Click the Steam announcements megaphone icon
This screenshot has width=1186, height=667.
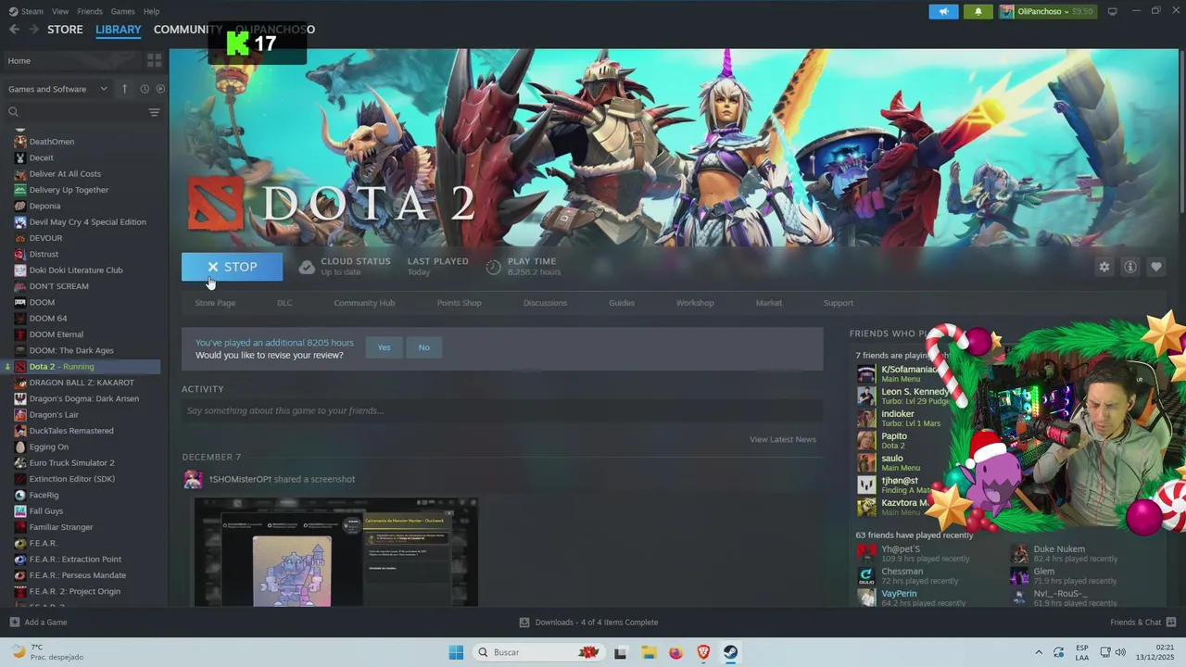tap(943, 11)
